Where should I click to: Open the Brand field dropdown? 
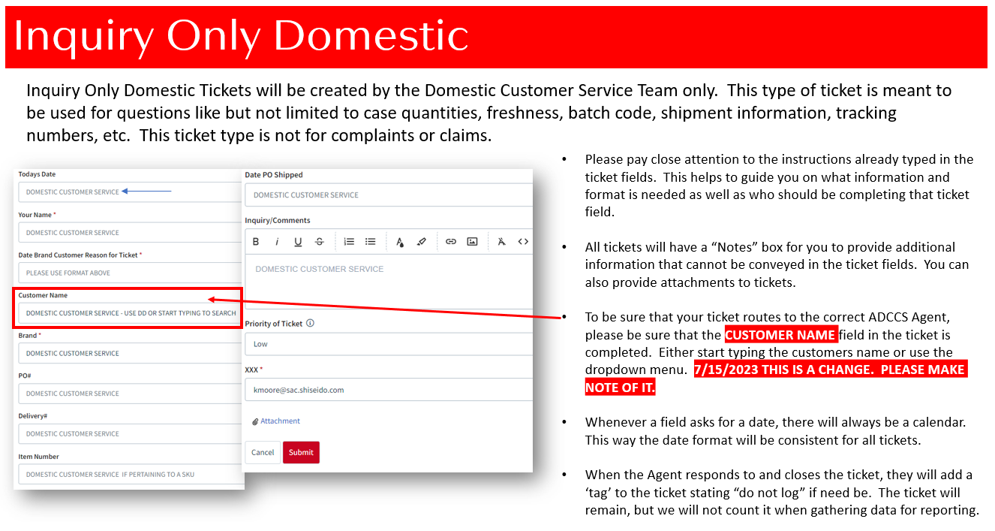point(130,353)
